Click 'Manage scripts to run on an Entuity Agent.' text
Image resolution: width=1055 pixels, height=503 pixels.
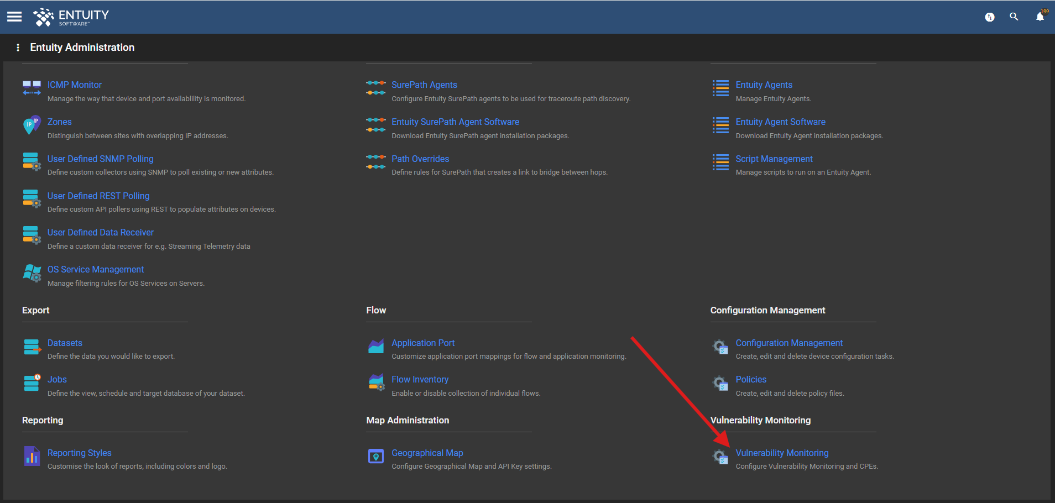(x=803, y=172)
